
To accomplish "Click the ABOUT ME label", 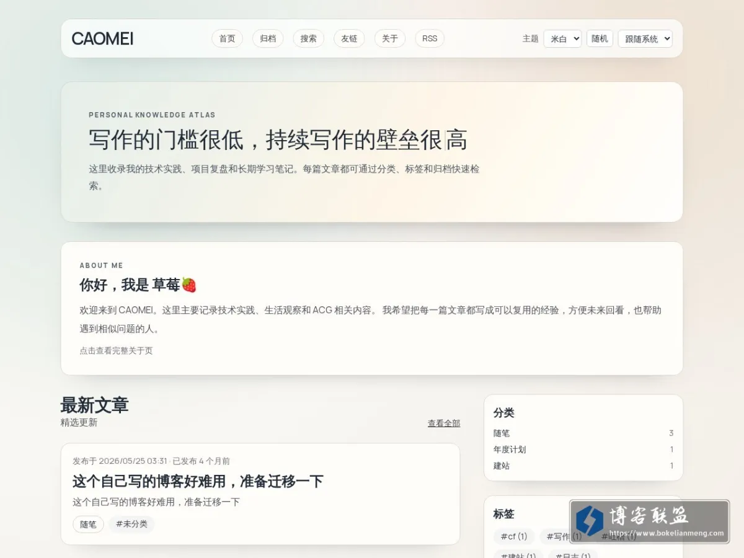I will (x=101, y=265).
